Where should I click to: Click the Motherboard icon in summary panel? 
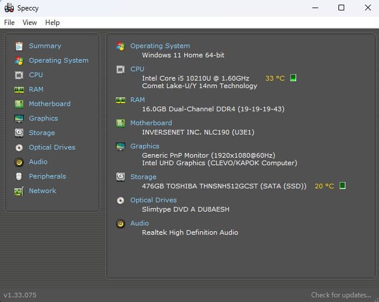(121, 123)
